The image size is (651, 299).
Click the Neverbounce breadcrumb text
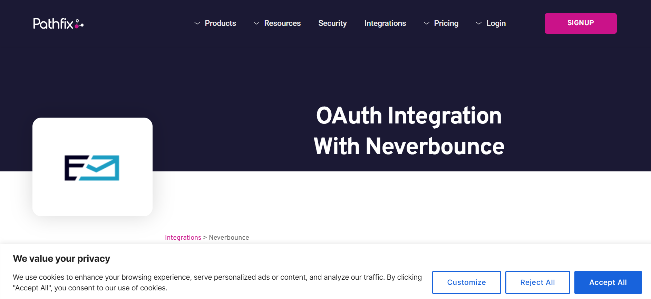229,238
